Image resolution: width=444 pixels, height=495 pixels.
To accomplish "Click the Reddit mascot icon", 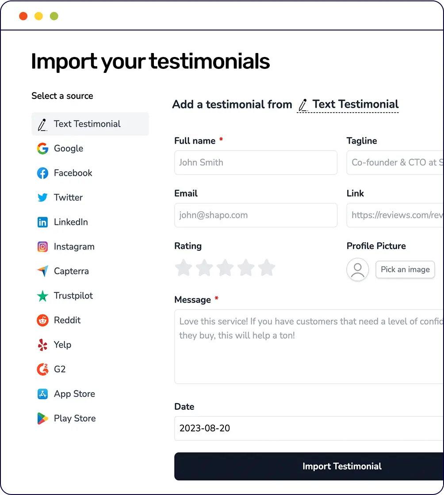I will coord(42,320).
